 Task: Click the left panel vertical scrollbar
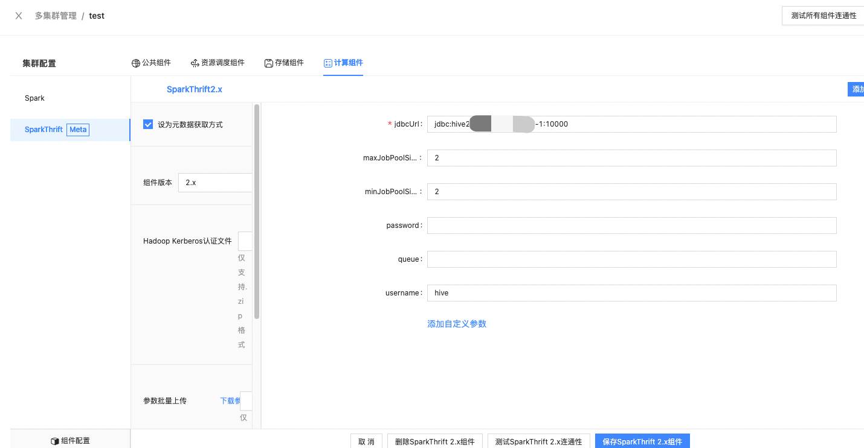(x=257, y=212)
